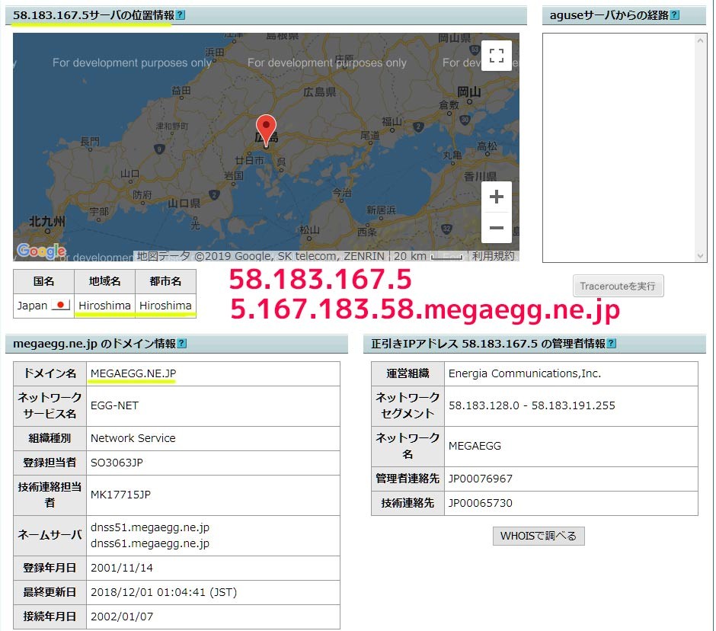Select admin contact JP00076967
This screenshot has height=631, width=716.
(481, 479)
